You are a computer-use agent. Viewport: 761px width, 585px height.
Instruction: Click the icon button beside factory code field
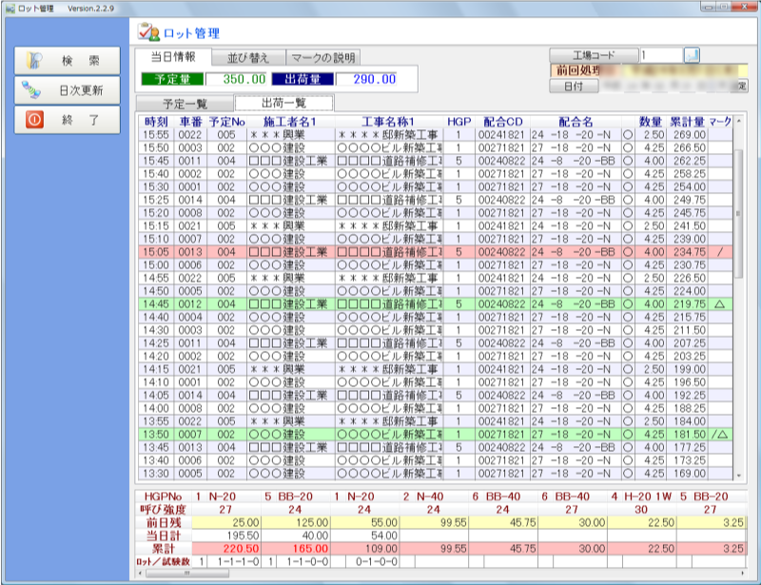[x=692, y=55]
